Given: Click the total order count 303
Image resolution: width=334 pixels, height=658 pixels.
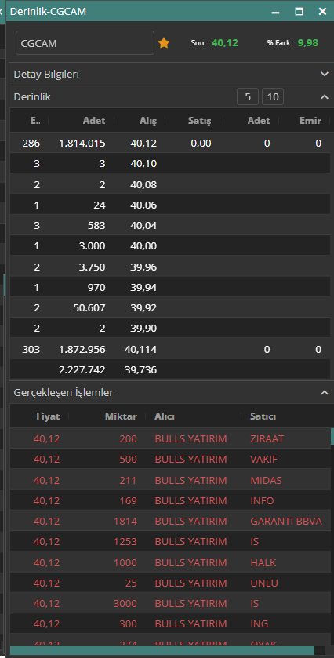Looking at the screenshot, I should pos(31,349).
